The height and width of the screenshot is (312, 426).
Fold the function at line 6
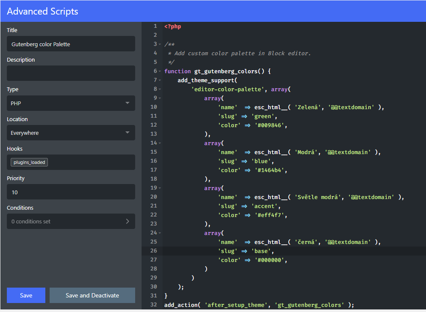(x=160, y=71)
